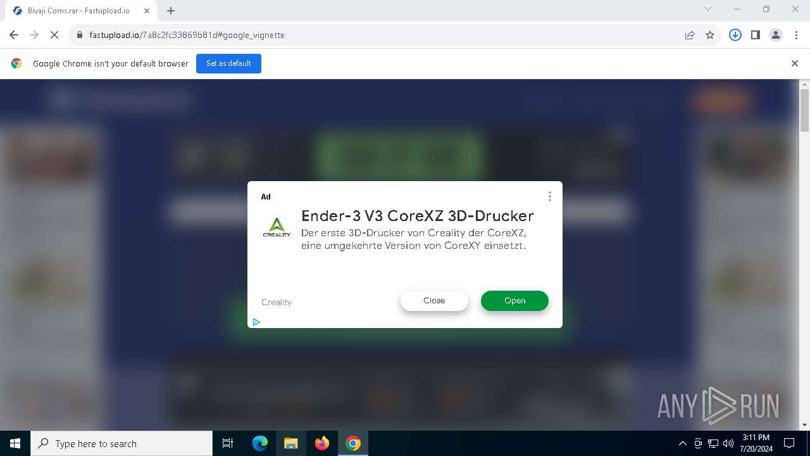Image resolution: width=810 pixels, height=456 pixels.
Task: Click the scrollbar down arrow
Action: click(x=804, y=426)
